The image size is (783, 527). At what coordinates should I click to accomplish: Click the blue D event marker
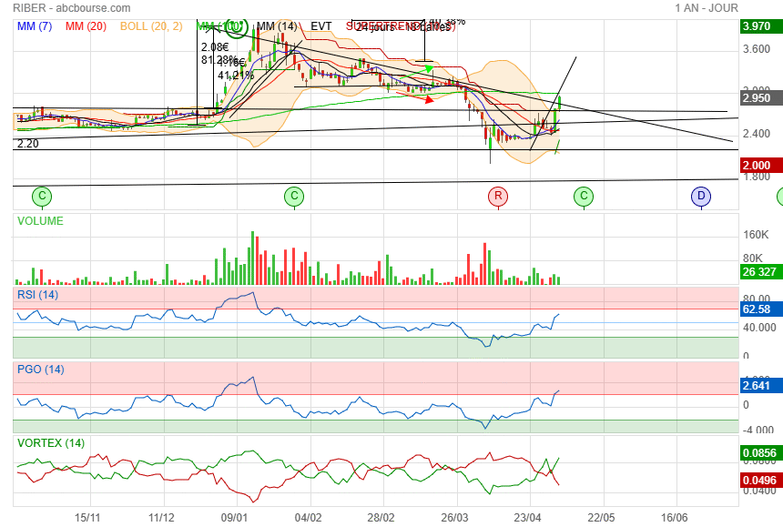click(700, 196)
